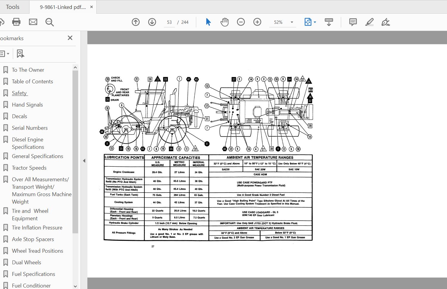Screen dimensions: 447x289
Task: Select the Highlight pen tool
Action: pyautogui.click(x=369, y=22)
